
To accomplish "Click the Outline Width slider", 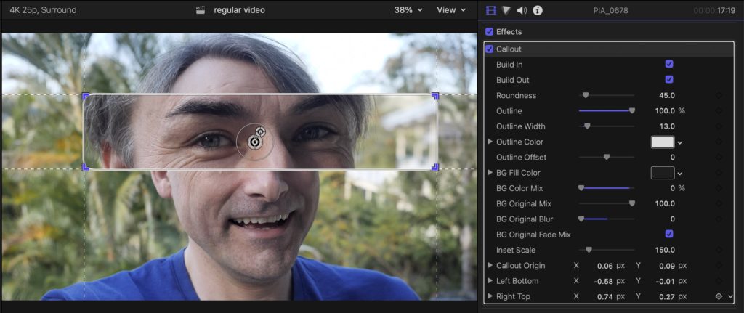I will pyautogui.click(x=607, y=126).
